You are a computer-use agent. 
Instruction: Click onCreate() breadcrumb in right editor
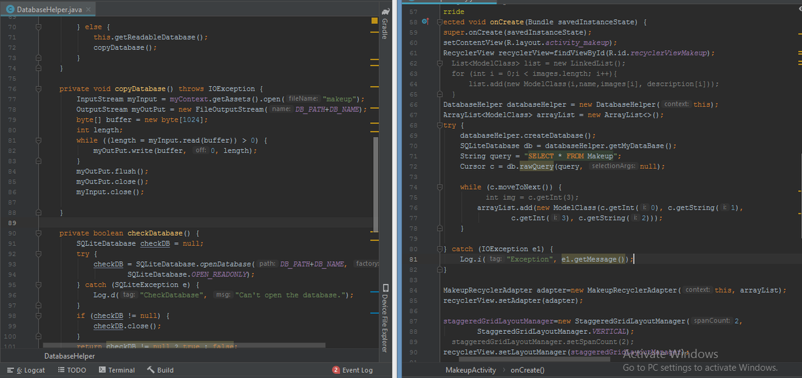527,370
